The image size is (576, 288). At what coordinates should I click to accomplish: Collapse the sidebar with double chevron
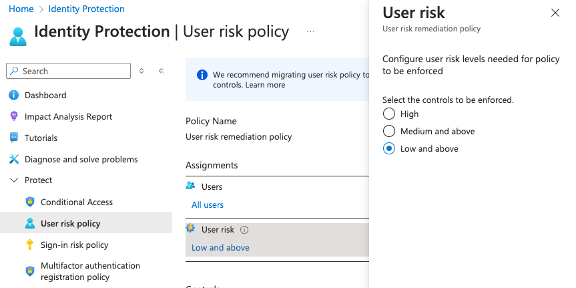[x=161, y=71]
